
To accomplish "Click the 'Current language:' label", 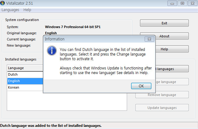I will point(21,39).
